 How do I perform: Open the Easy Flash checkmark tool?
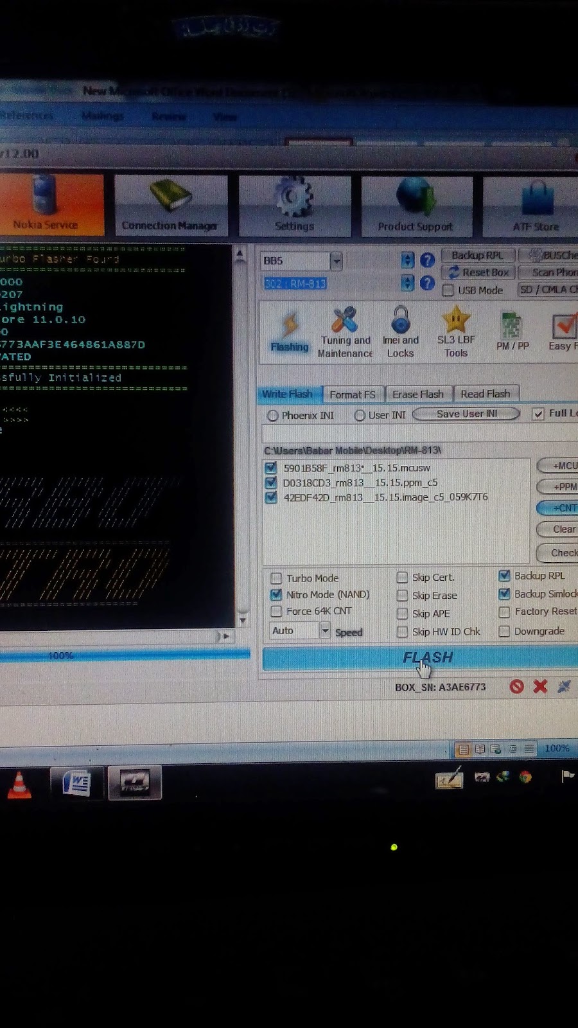563,332
